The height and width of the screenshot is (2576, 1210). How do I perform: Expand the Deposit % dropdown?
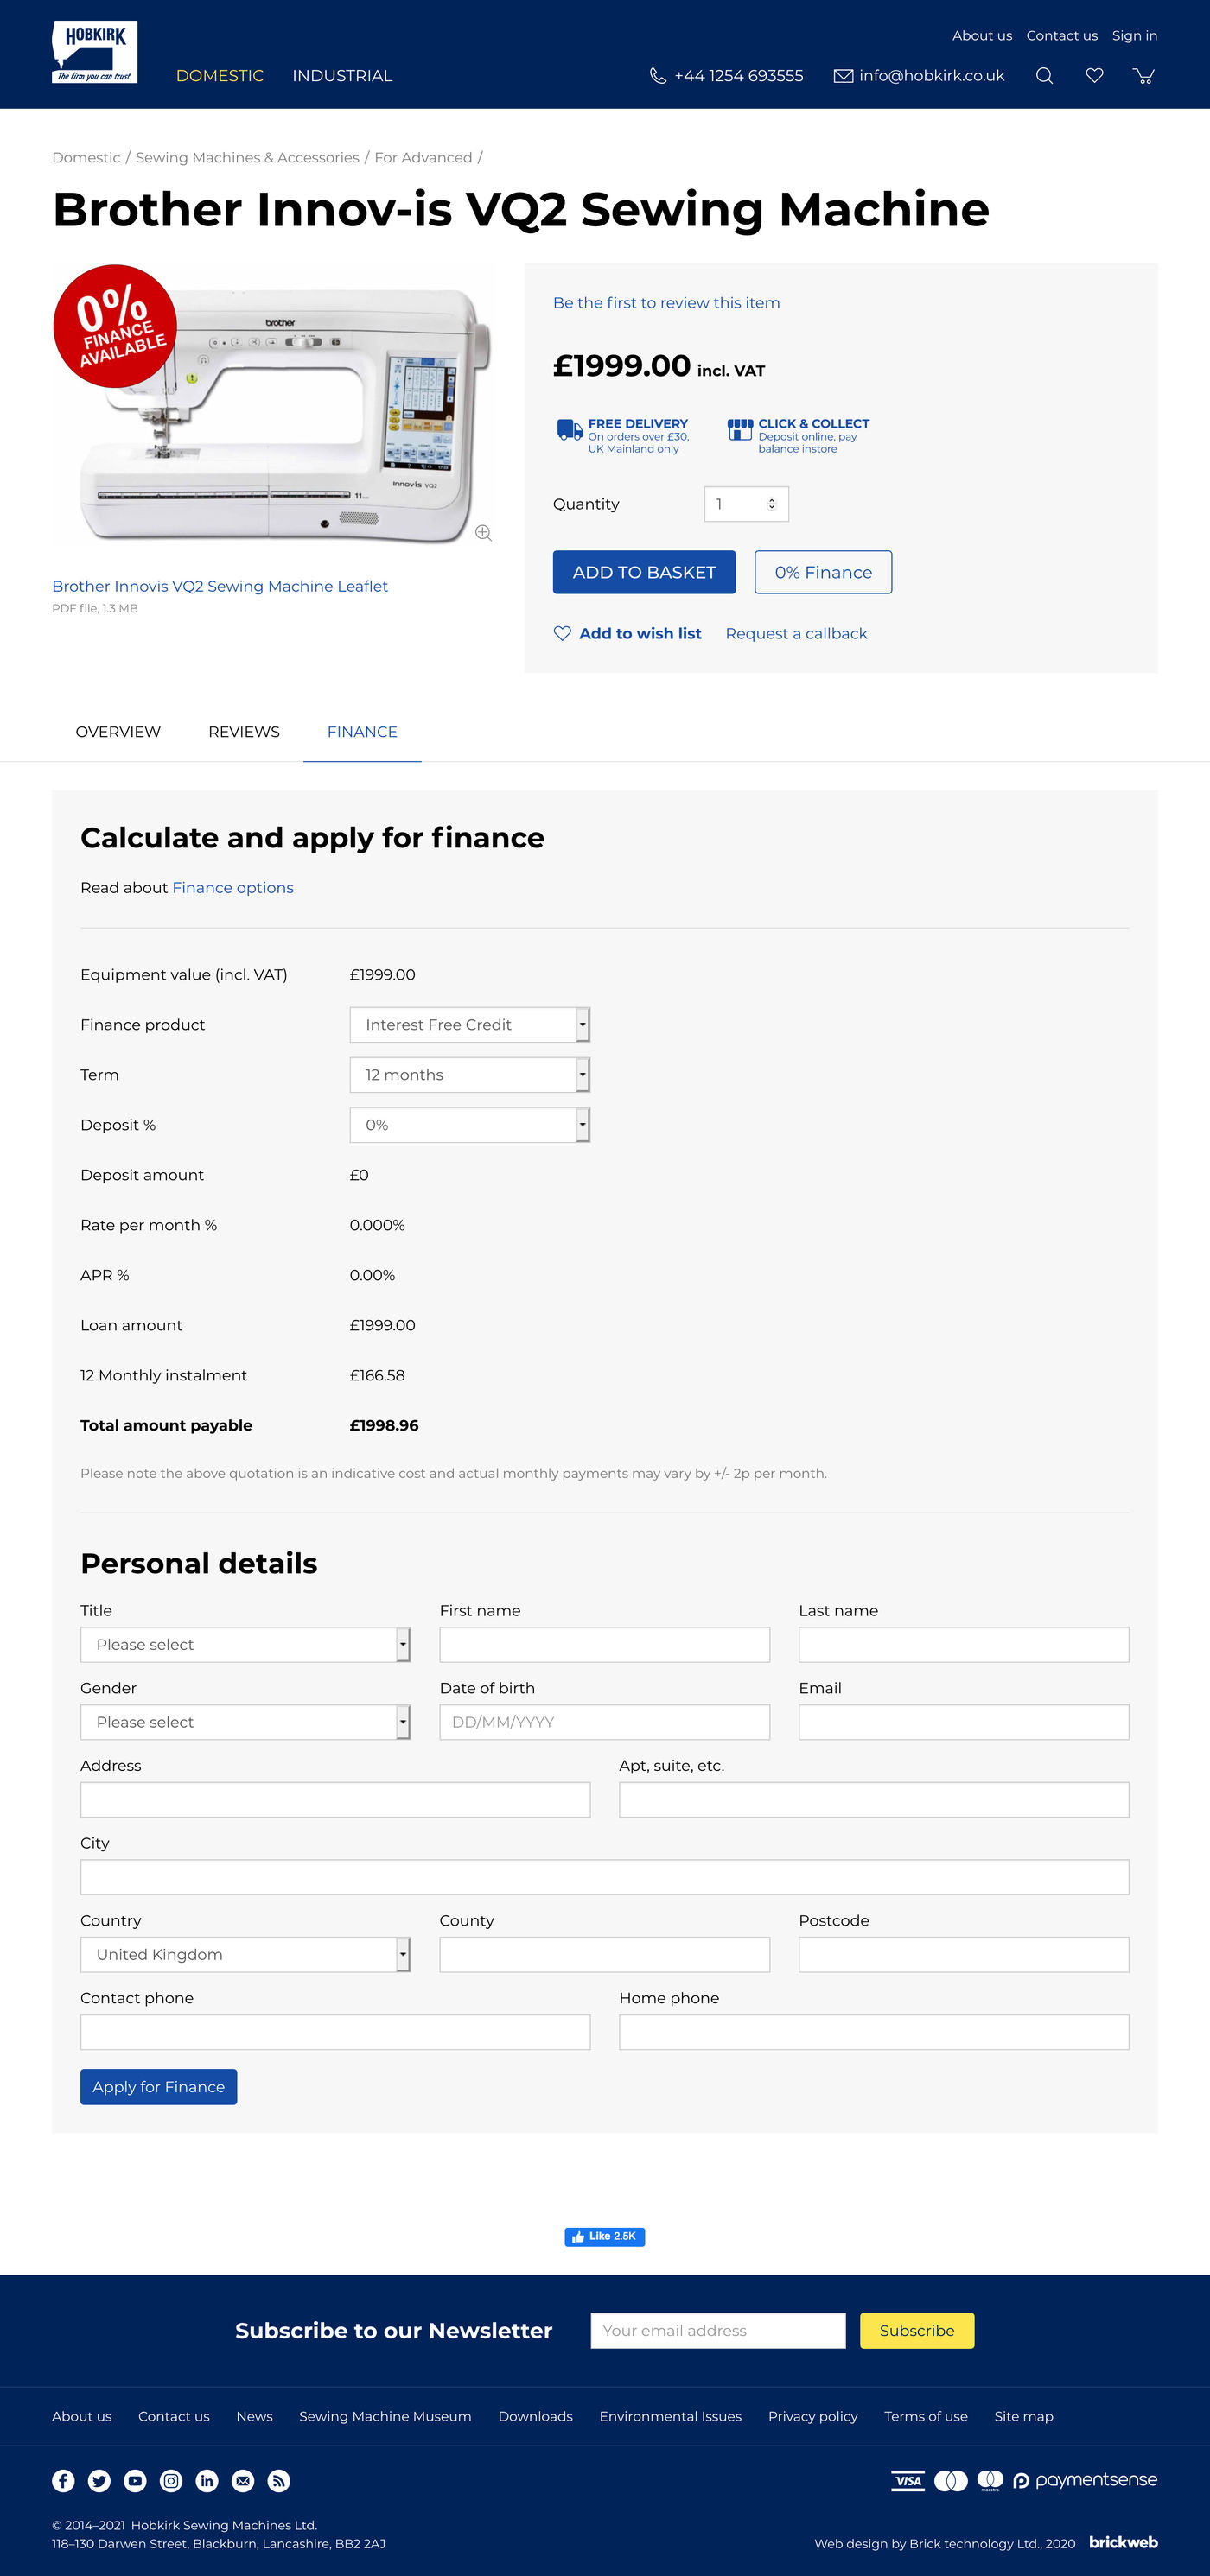point(469,1125)
